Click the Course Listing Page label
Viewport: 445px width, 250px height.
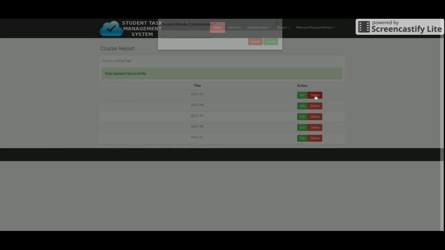tap(117, 60)
